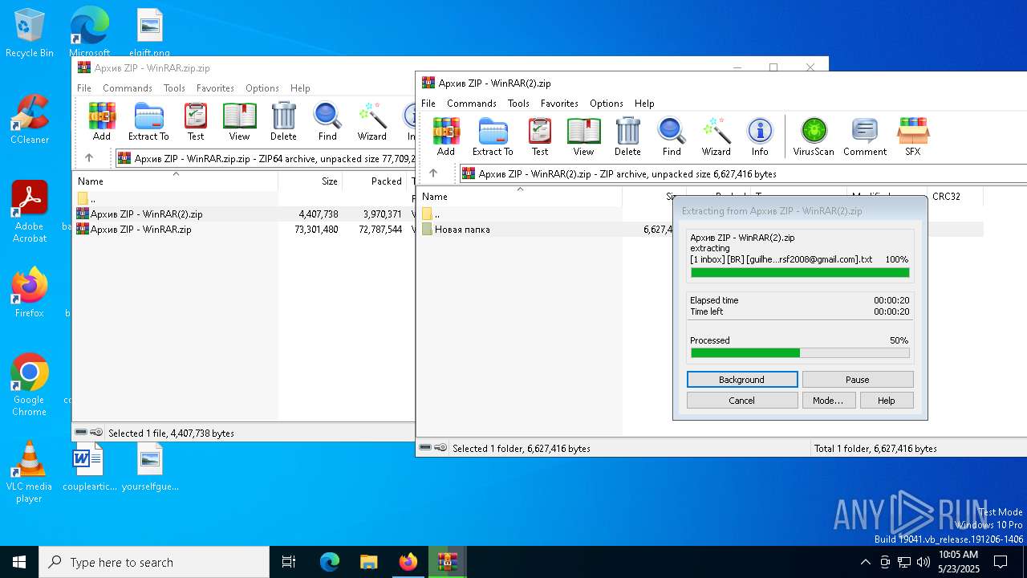This screenshot has width=1027, height=578.
Task: Open Commands menu in WinRAR.zip.zip window
Action: [128, 88]
